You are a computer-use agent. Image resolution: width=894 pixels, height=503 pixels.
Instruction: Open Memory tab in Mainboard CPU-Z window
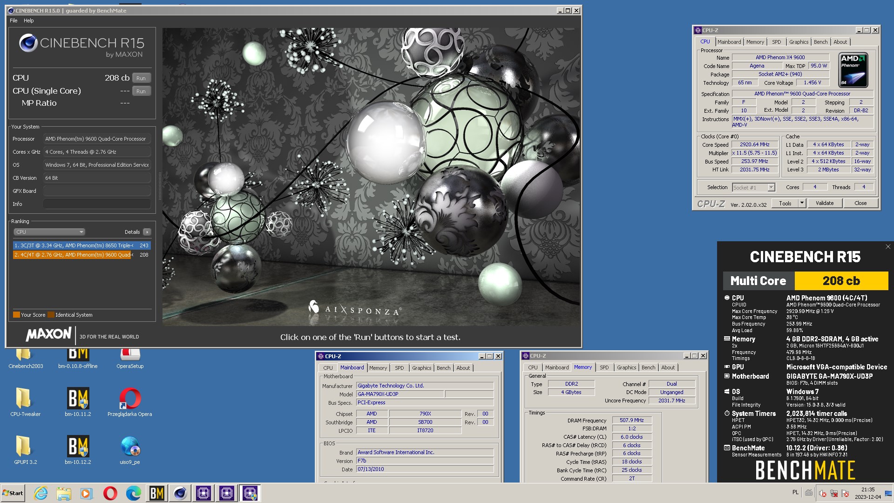point(378,368)
